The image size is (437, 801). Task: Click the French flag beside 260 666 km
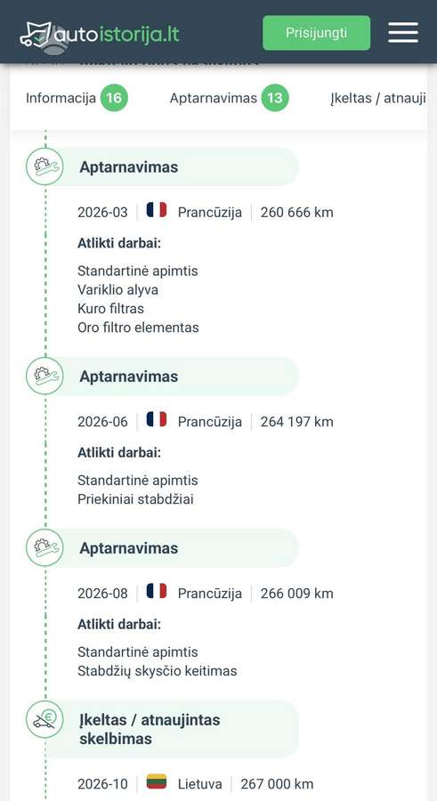click(157, 210)
